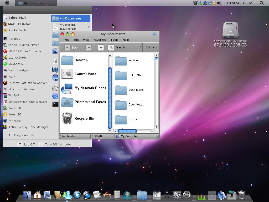The height and width of the screenshot is (202, 269).
Task: Open the Trash bin in the dock
Action: [242, 195]
